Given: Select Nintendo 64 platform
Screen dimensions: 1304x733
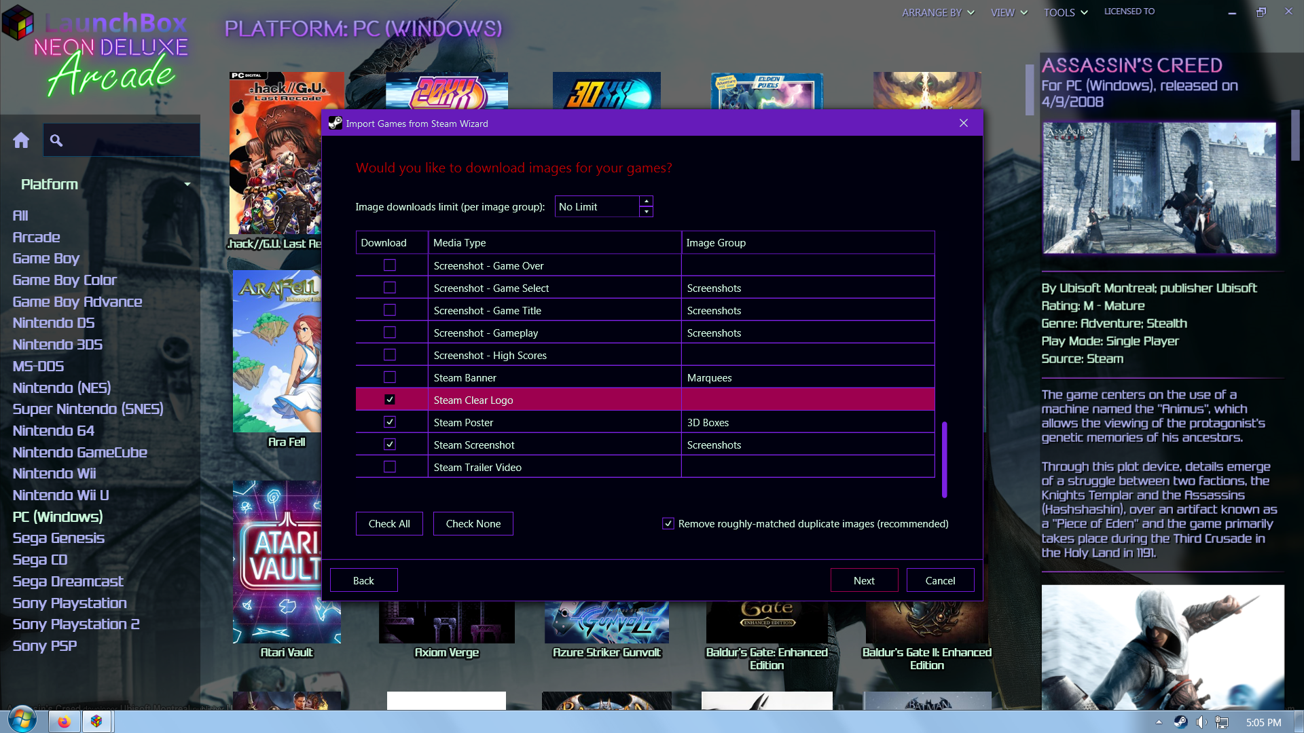Looking at the screenshot, I should [x=54, y=430].
